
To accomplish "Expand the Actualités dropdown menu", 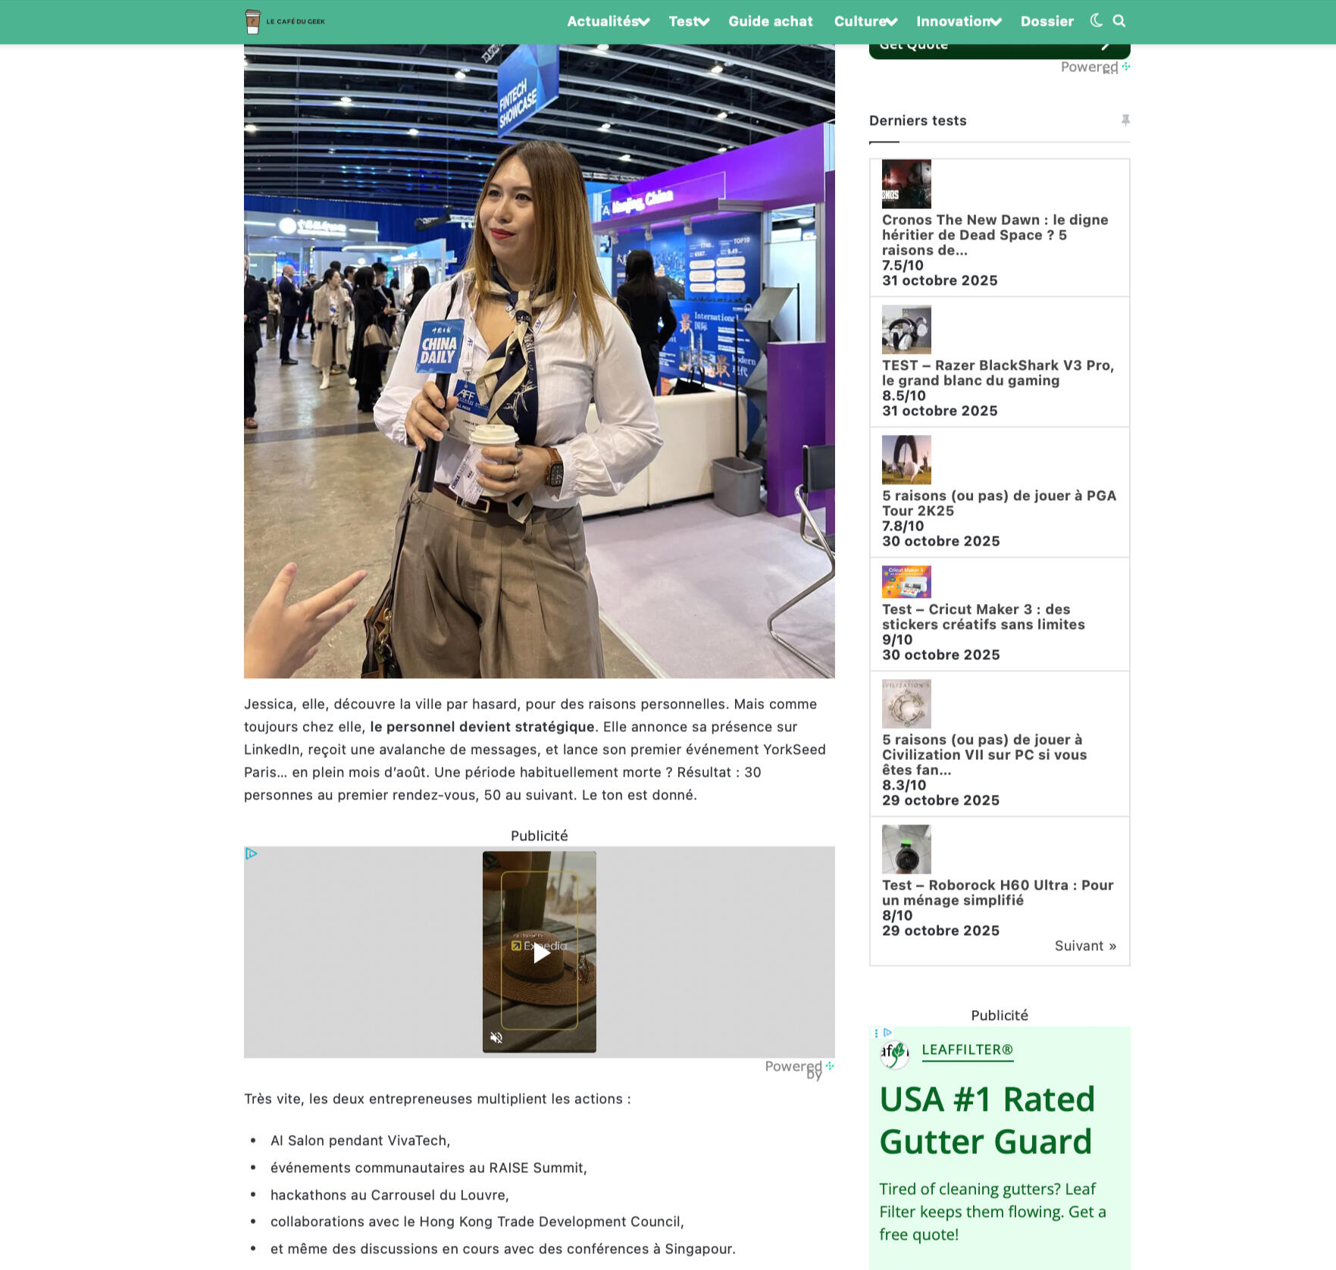I will tap(608, 21).
